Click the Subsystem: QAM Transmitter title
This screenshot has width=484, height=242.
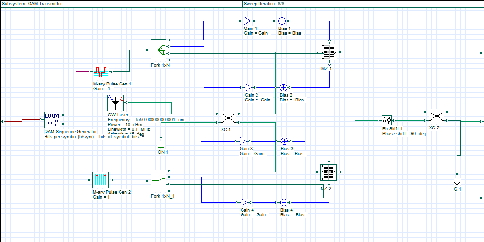click(32, 3)
